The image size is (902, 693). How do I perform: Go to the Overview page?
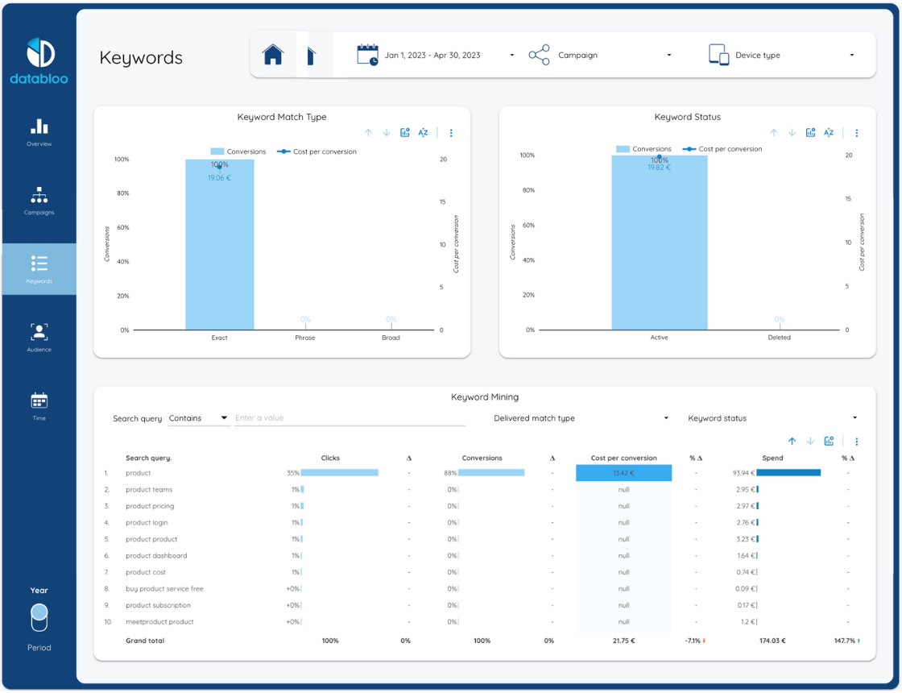tap(39, 133)
